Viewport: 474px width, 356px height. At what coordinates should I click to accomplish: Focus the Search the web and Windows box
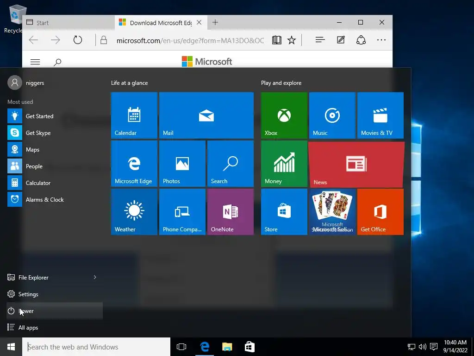(x=96, y=347)
